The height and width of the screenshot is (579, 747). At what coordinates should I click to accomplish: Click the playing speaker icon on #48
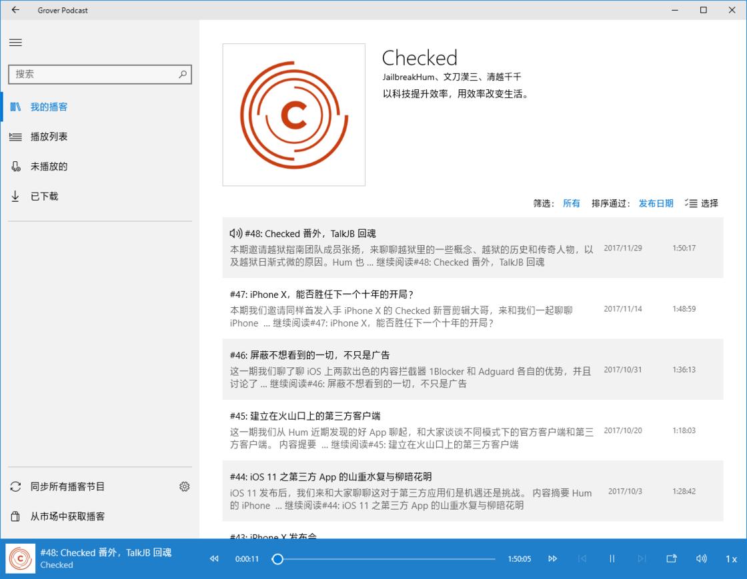[236, 233]
